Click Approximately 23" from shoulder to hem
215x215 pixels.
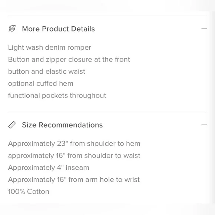[74, 144]
